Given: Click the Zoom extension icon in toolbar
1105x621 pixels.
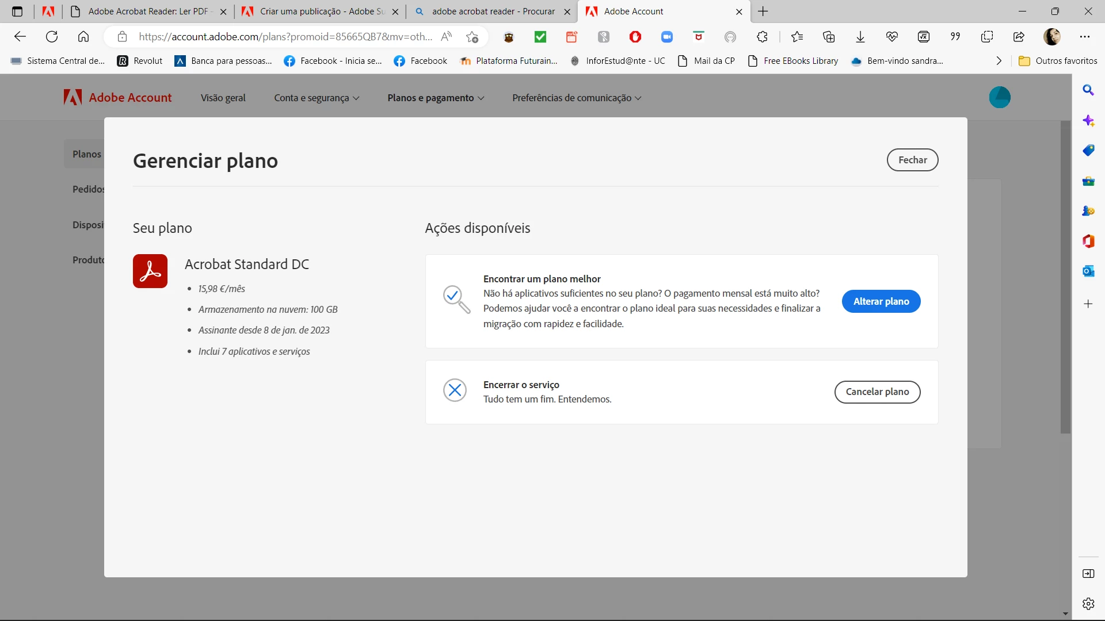Looking at the screenshot, I should pos(666,37).
